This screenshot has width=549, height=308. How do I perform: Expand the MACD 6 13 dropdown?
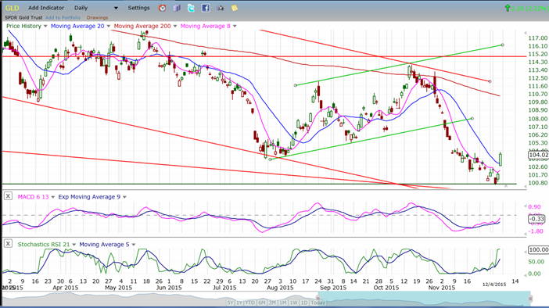point(53,197)
